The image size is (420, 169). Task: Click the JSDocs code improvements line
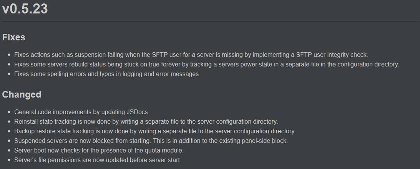81,112
